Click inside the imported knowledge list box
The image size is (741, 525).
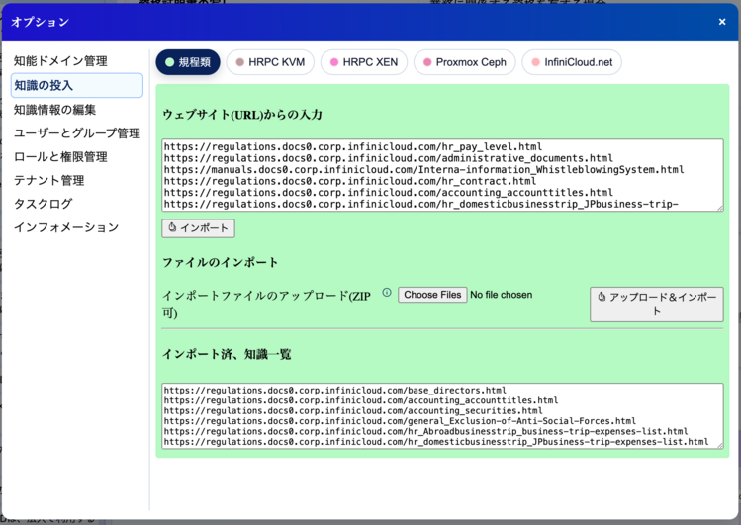[441, 416]
